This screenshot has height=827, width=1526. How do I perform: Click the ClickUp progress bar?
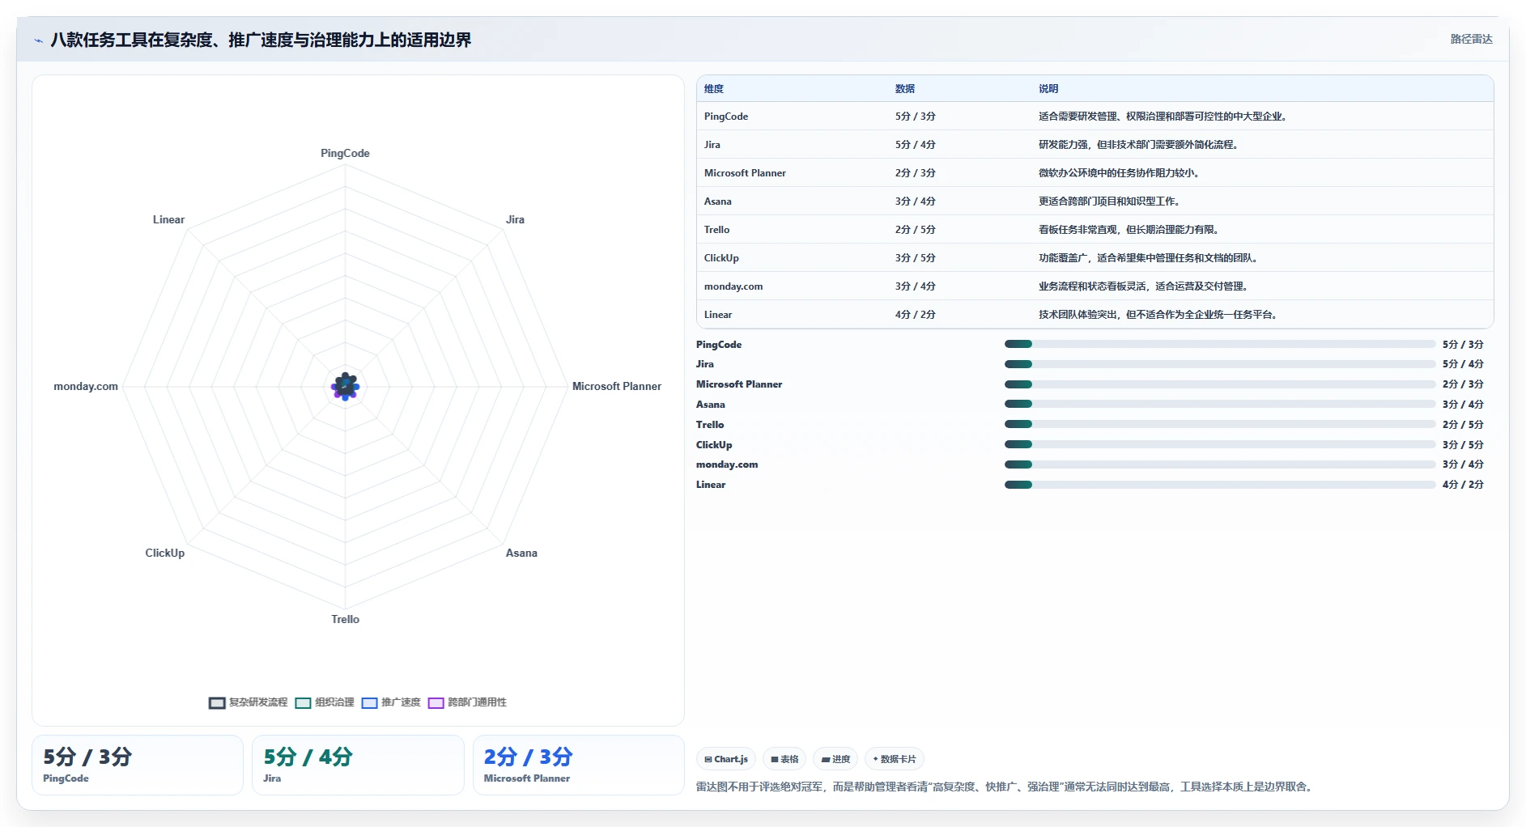coord(1219,444)
